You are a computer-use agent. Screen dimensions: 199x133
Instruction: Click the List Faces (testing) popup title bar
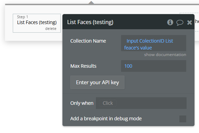click(x=128, y=22)
